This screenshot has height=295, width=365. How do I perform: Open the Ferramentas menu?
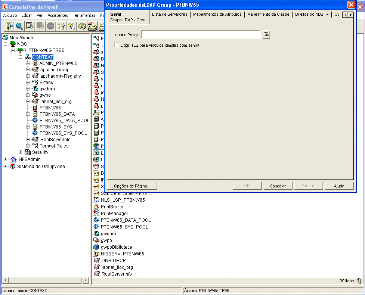point(84,15)
